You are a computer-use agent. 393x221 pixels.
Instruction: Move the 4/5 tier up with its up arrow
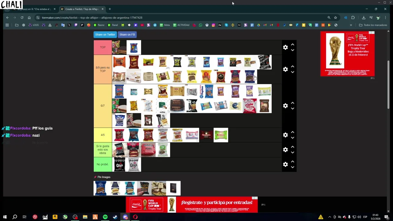[x=293, y=132]
